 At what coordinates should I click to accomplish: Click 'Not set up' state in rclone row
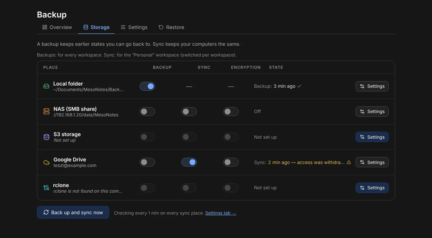point(265,188)
